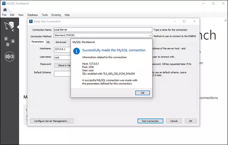
Task: Open the Edit menu
Action: click(12, 15)
